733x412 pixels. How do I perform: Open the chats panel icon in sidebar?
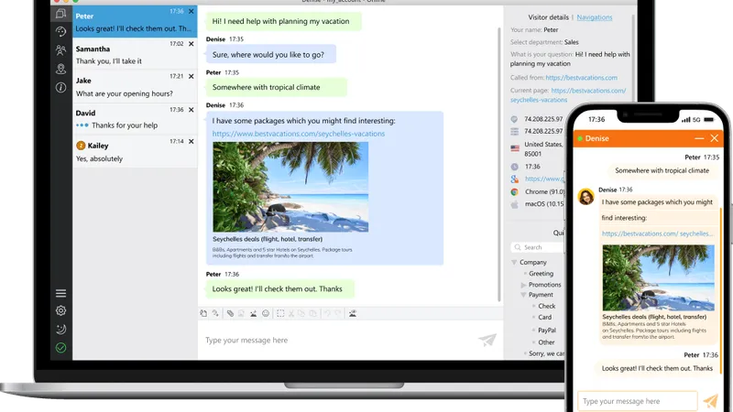(x=60, y=14)
